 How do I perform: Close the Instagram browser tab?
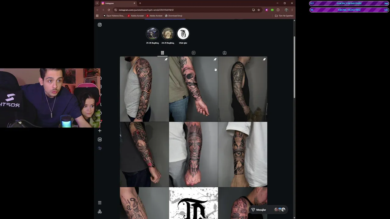point(134,3)
